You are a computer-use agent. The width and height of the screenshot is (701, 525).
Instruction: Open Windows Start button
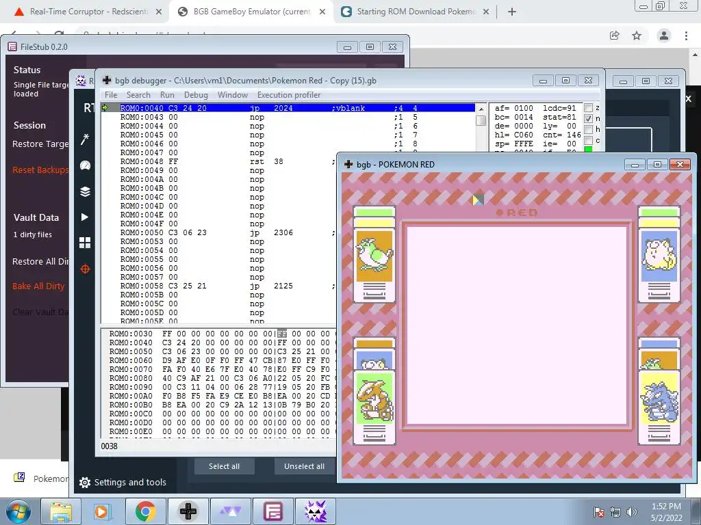(18, 511)
